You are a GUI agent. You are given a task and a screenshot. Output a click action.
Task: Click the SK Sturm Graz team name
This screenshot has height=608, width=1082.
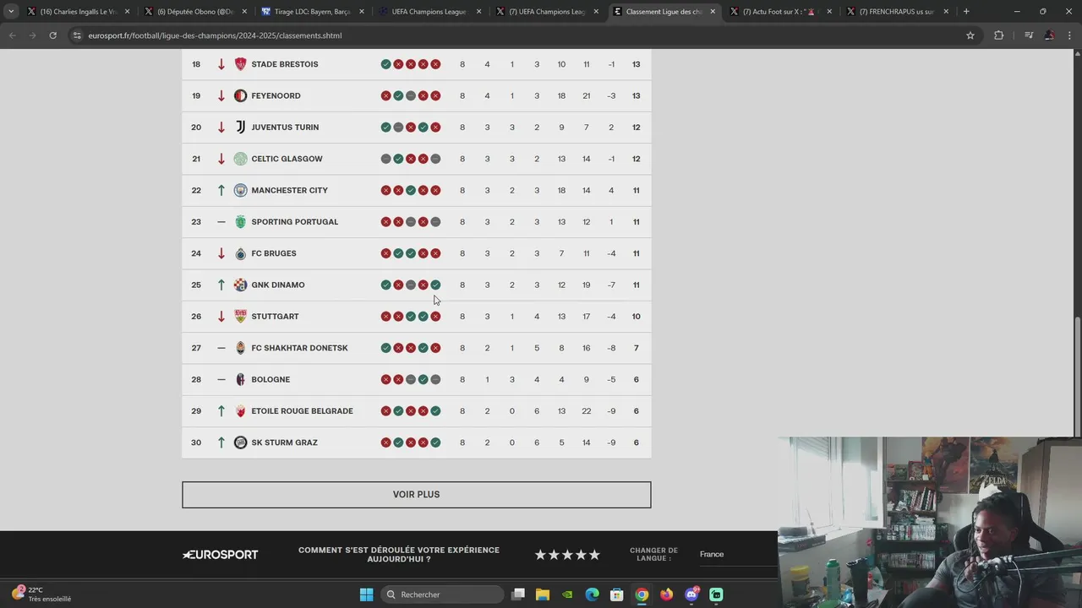284,442
